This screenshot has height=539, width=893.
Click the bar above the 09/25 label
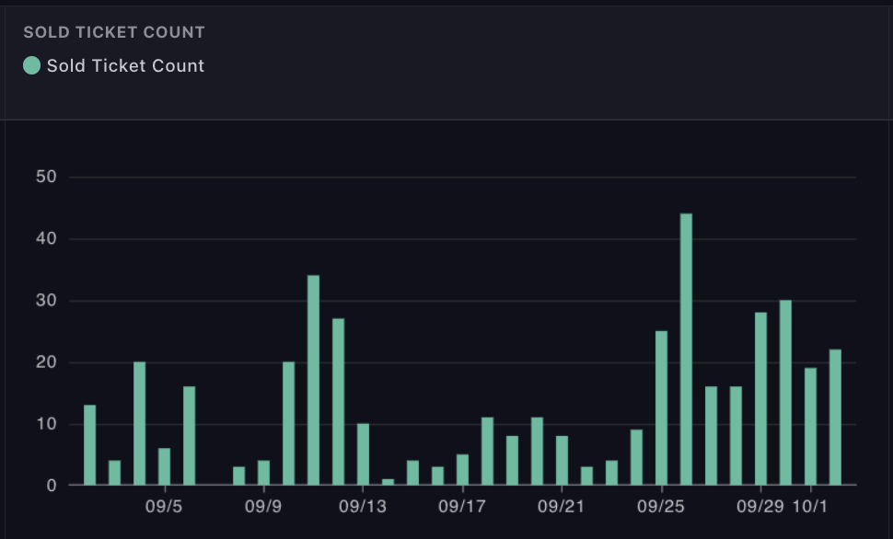pos(661,408)
